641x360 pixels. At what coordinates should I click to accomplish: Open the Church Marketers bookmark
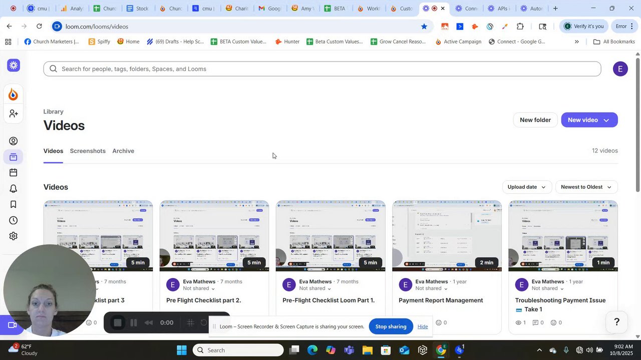(52, 42)
